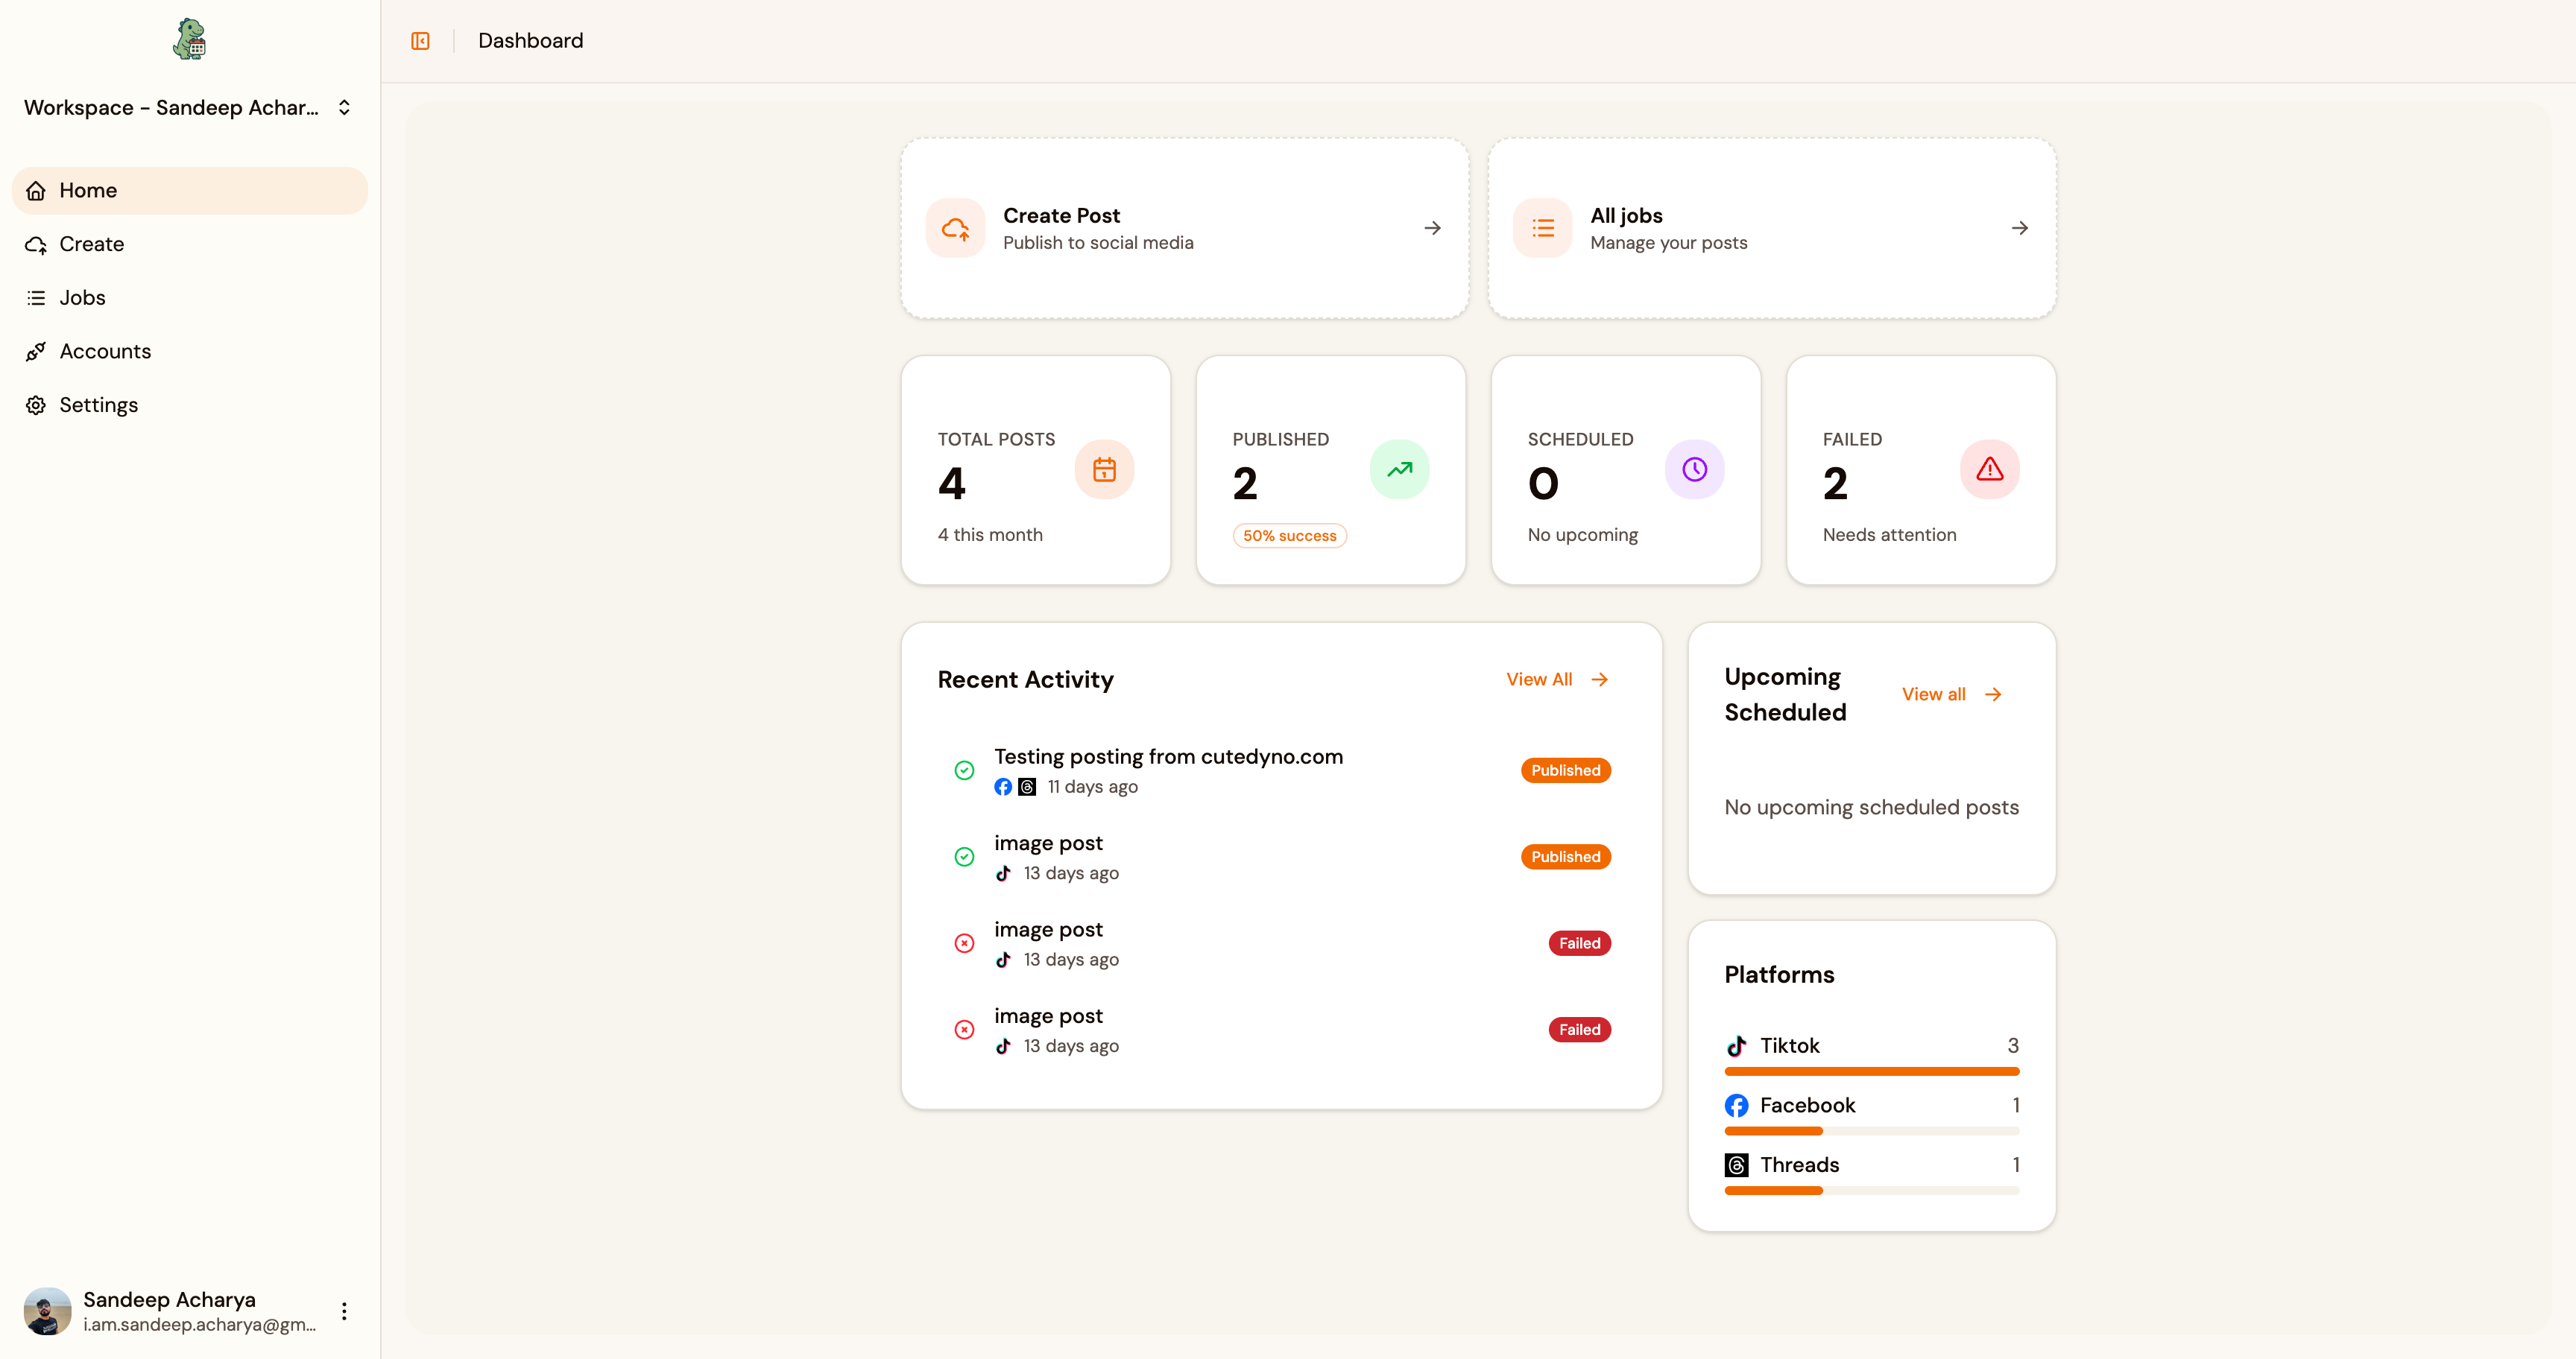Click the Accounts icon in the sidebar
The image size is (2576, 1359).
(x=36, y=351)
